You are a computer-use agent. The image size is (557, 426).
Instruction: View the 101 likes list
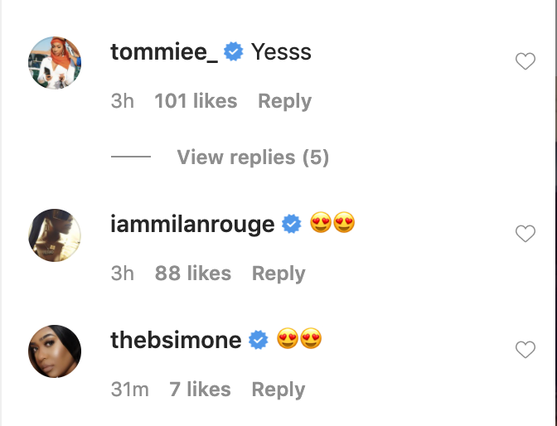click(x=196, y=101)
